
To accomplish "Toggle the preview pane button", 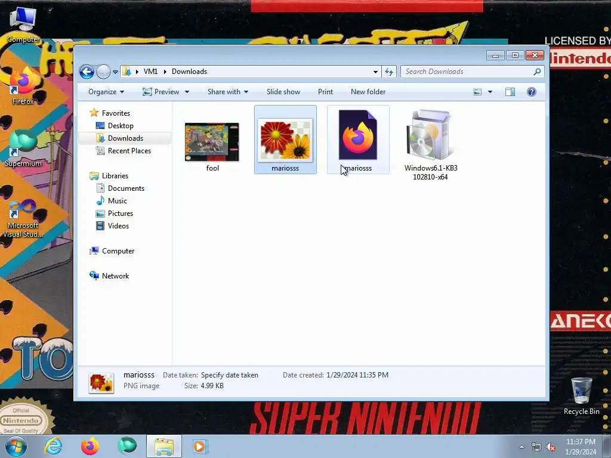I will 510,92.
